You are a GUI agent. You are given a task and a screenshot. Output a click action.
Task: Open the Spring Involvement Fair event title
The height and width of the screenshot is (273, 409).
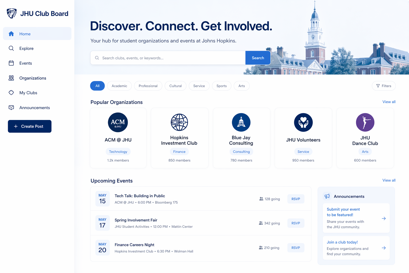click(136, 220)
